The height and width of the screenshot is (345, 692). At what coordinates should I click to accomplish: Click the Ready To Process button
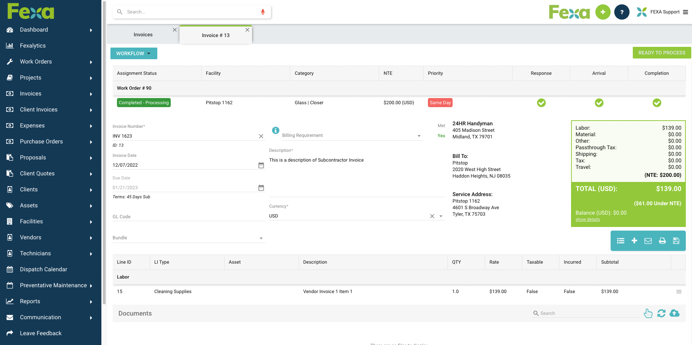click(x=661, y=53)
